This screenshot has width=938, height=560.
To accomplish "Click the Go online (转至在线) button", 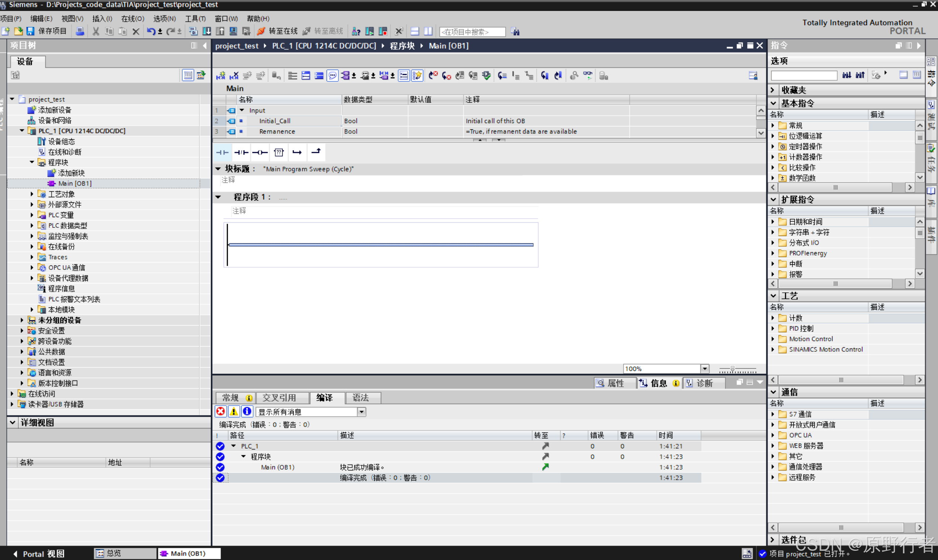I will pyautogui.click(x=278, y=31).
